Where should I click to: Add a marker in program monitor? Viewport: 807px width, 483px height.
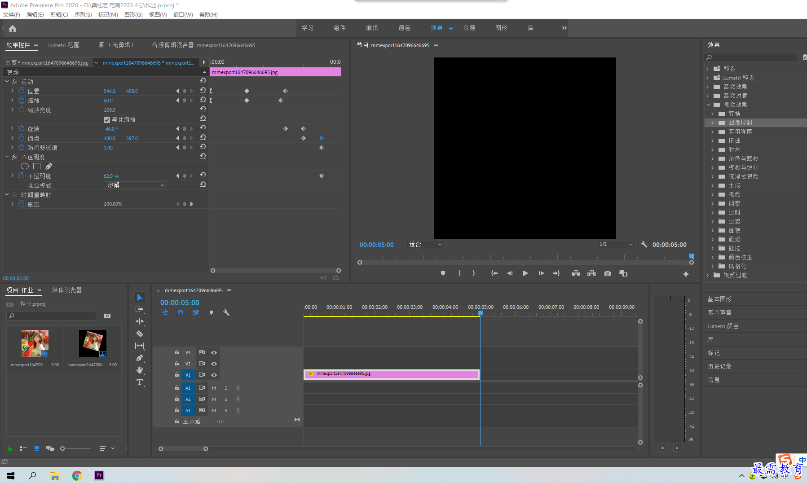pos(443,273)
